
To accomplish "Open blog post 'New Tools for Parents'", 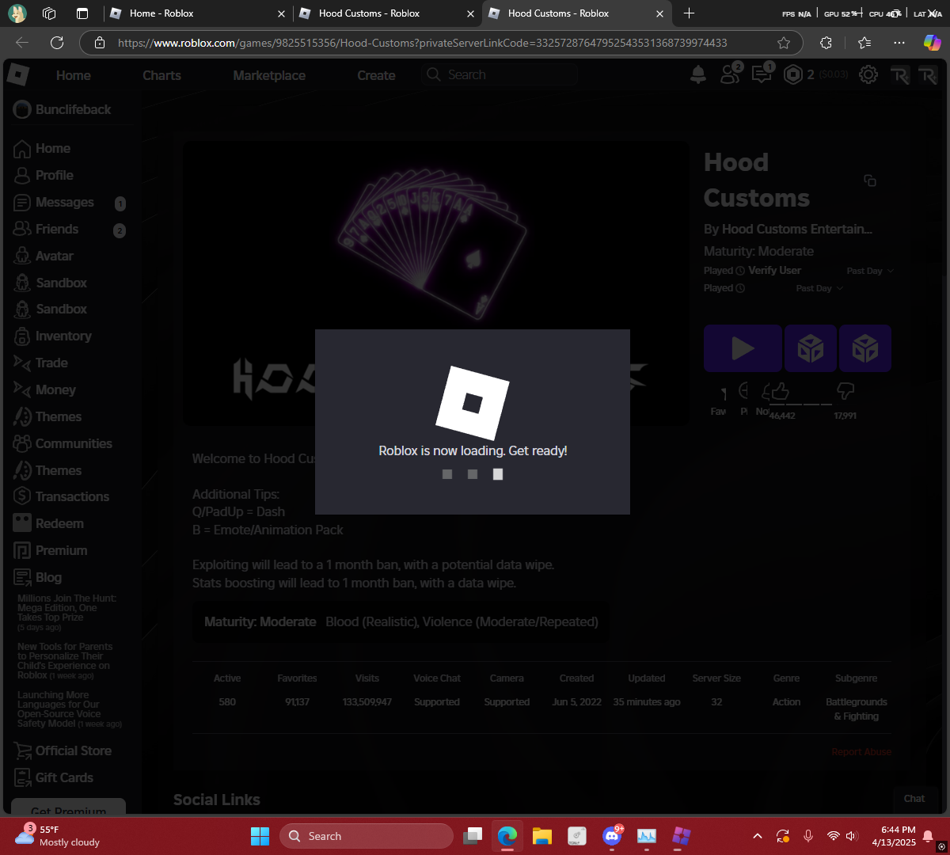I will pos(65,661).
